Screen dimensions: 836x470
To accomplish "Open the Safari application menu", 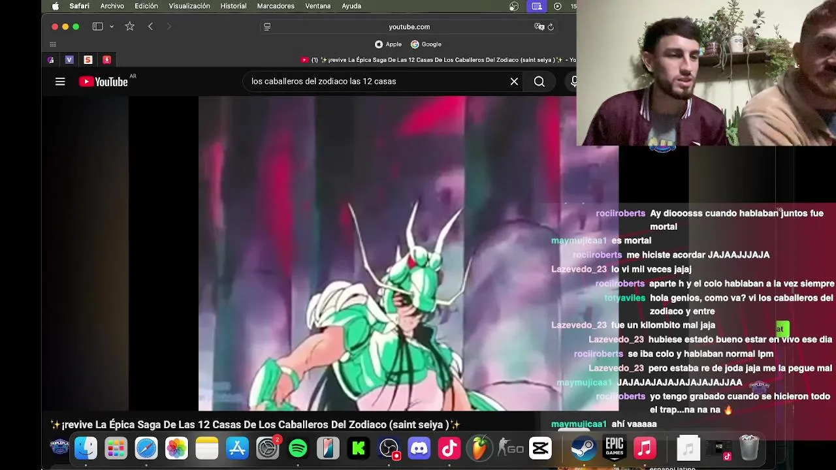I will (80, 6).
